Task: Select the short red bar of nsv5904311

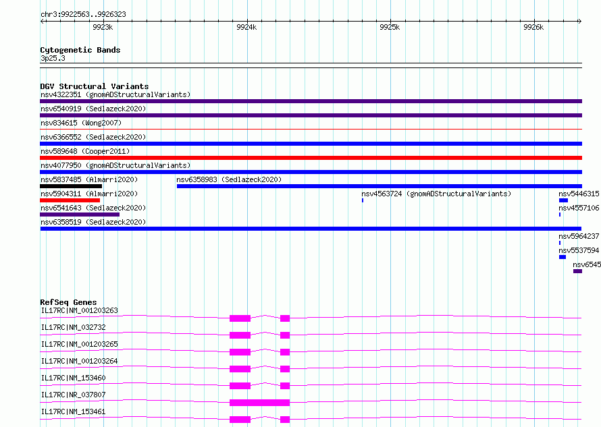Action: (x=70, y=200)
